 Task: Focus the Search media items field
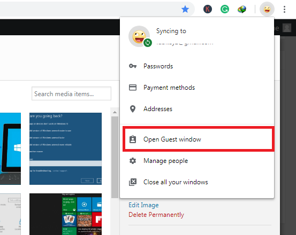click(71, 93)
